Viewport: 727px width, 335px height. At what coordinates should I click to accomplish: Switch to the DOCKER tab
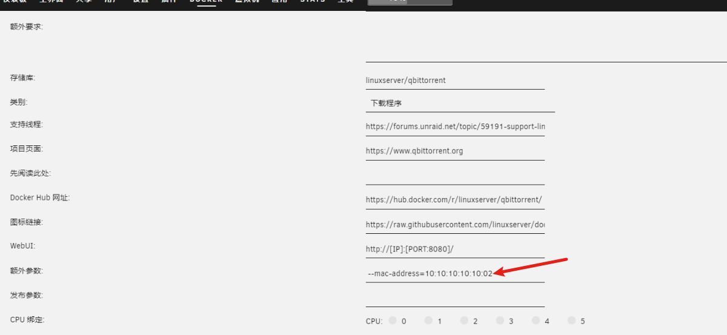[206, 2]
